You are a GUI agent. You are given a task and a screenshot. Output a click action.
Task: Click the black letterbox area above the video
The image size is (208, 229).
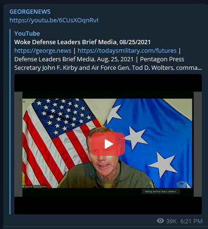(108, 83)
